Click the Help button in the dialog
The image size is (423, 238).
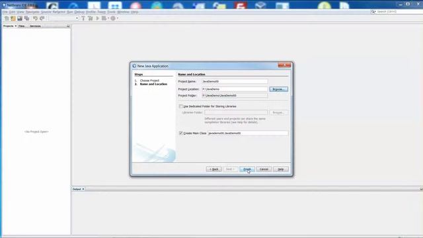280,169
